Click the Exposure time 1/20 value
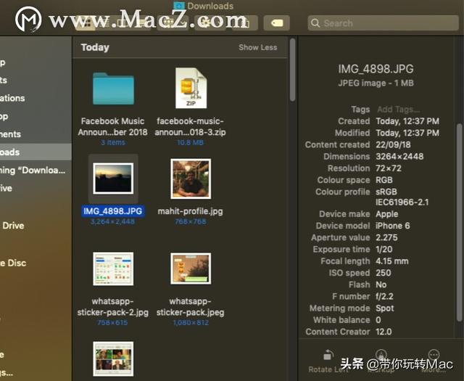The height and width of the screenshot is (381, 464). point(384,250)
